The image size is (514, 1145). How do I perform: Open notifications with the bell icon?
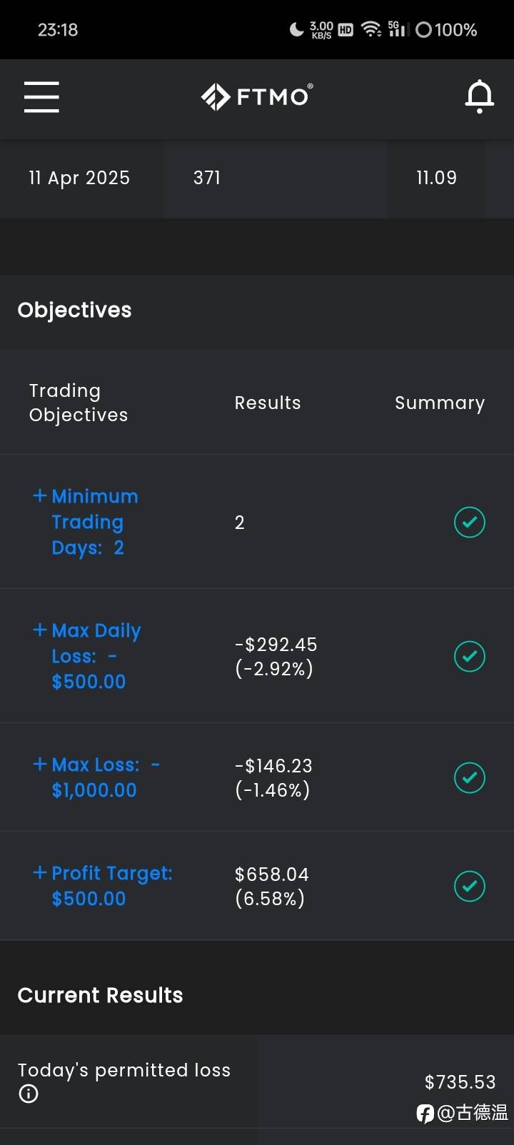click(479, 96)
